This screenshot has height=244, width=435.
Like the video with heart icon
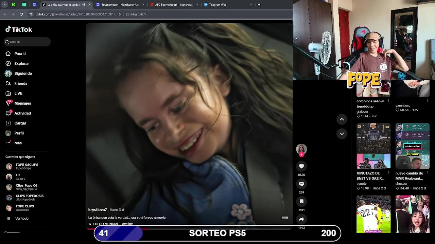(x=301, y=166)
